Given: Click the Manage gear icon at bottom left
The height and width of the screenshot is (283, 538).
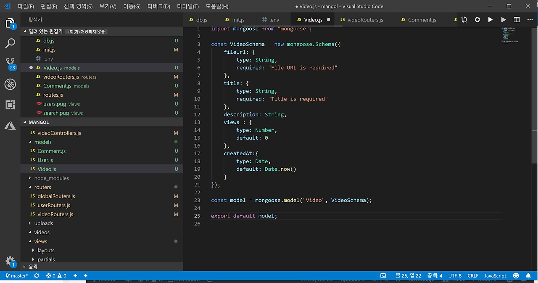Looking at the screenshot, I should 10,261.
